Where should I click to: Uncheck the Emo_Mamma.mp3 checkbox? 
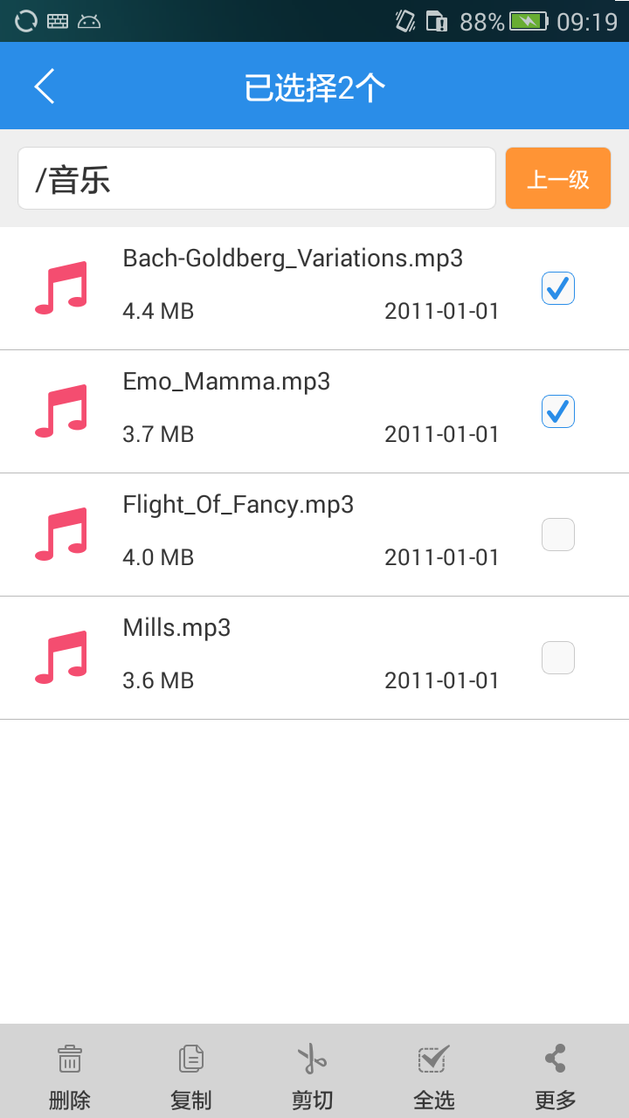tap(558, 411)
